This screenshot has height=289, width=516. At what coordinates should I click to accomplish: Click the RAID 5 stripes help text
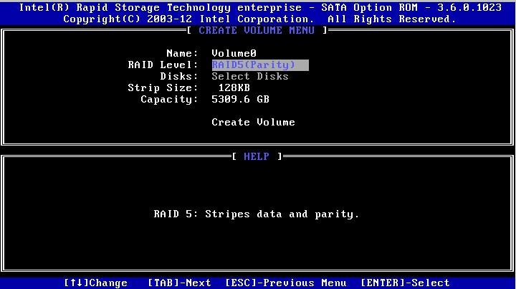coord(257,214)
